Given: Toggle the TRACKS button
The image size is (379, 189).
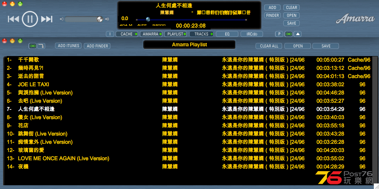Looking at the screenshot, I should pos(201,34).
